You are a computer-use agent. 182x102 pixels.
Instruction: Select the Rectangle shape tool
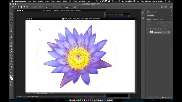(x=11, y=64)
